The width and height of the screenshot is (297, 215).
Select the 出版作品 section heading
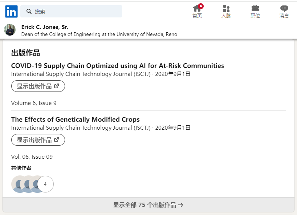click(x=25, y=53)
